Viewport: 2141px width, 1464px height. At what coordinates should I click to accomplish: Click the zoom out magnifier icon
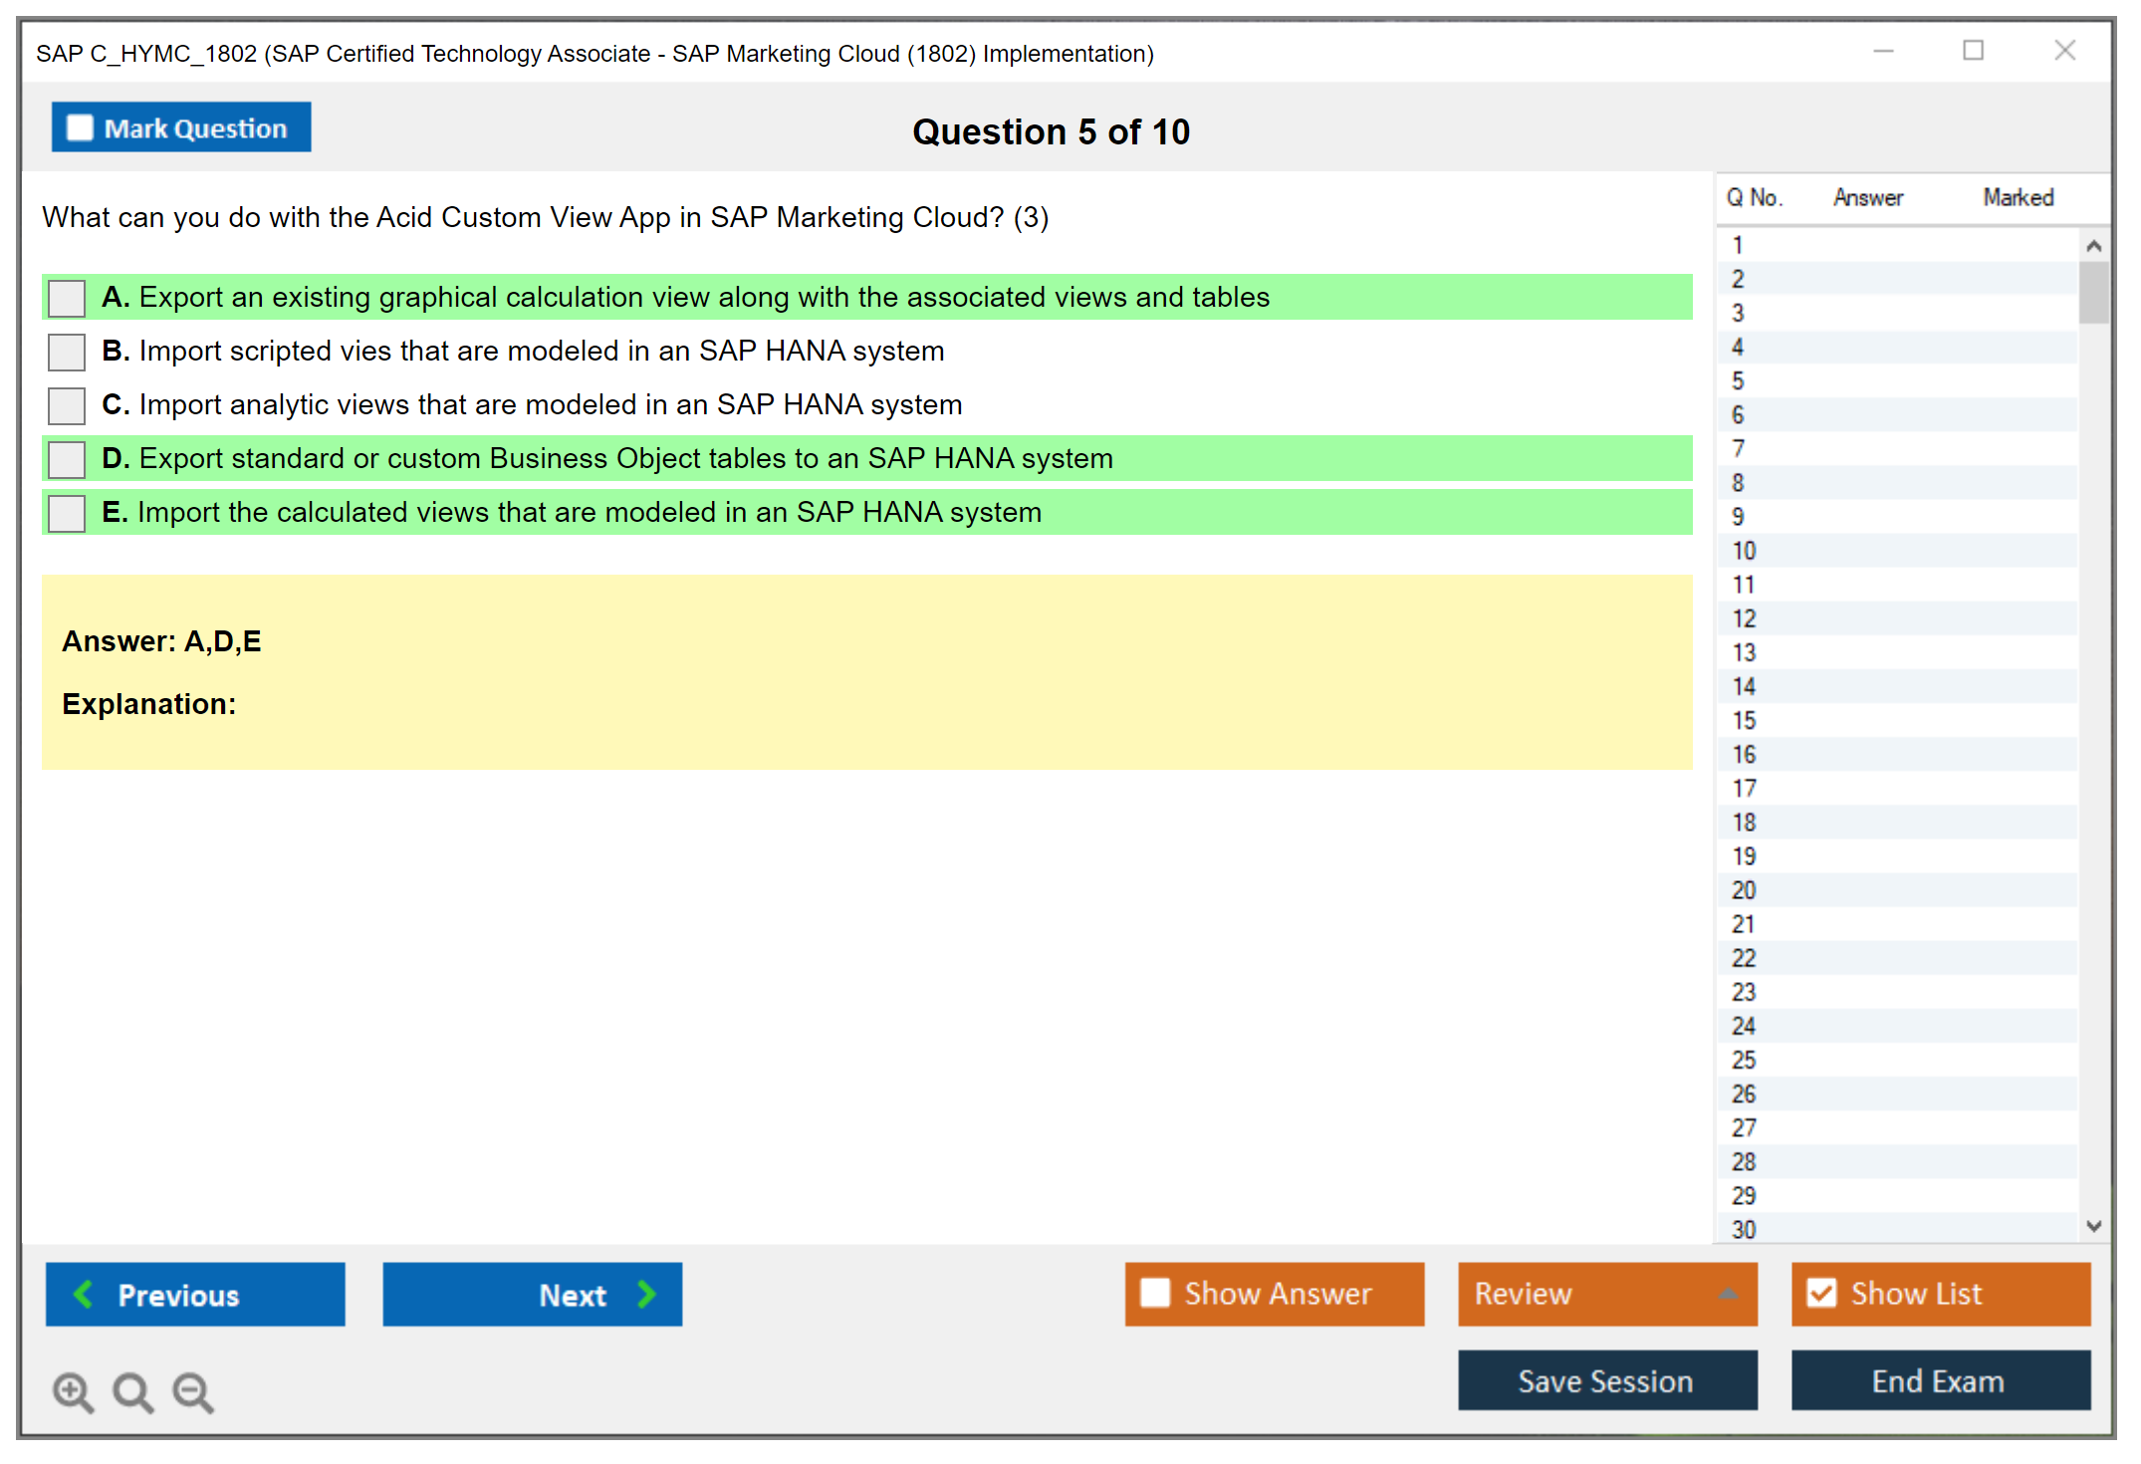tap(192, 1391)
